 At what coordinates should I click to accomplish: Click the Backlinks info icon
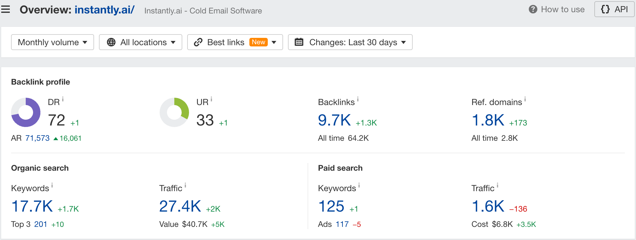358,99
